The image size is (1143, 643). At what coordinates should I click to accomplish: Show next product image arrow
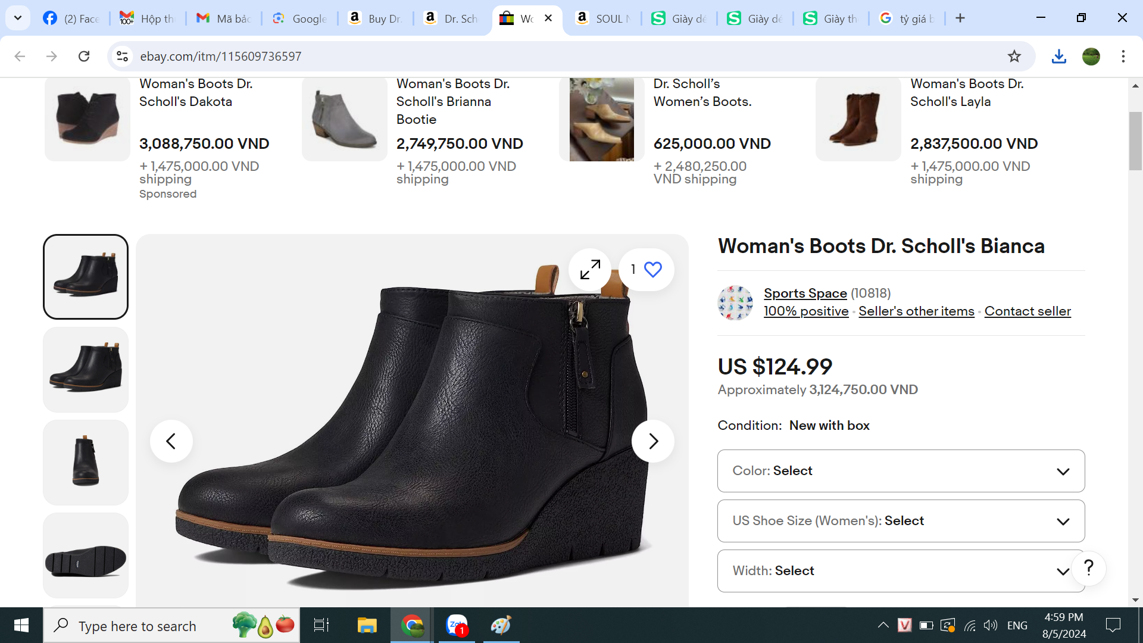(652, 441)
